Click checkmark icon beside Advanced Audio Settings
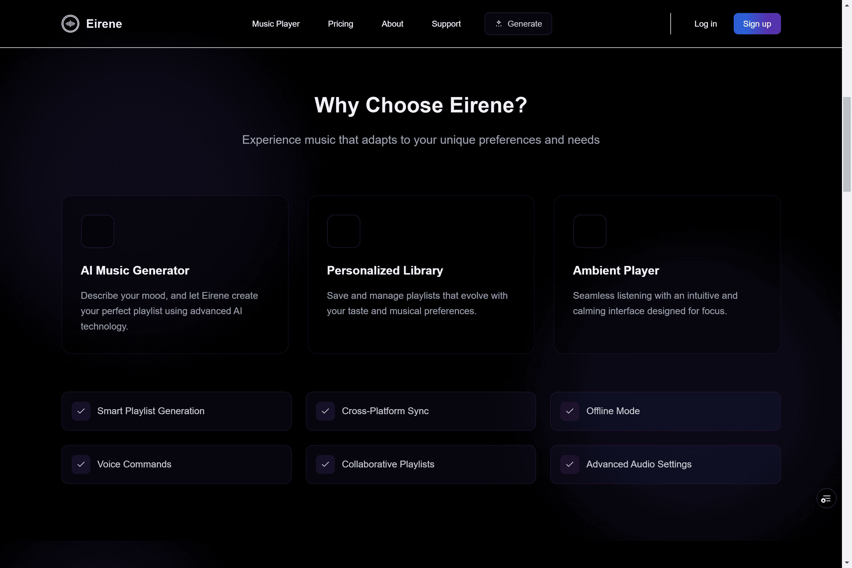The height and width of the screenshot is (568, 852). coord(570,464)
